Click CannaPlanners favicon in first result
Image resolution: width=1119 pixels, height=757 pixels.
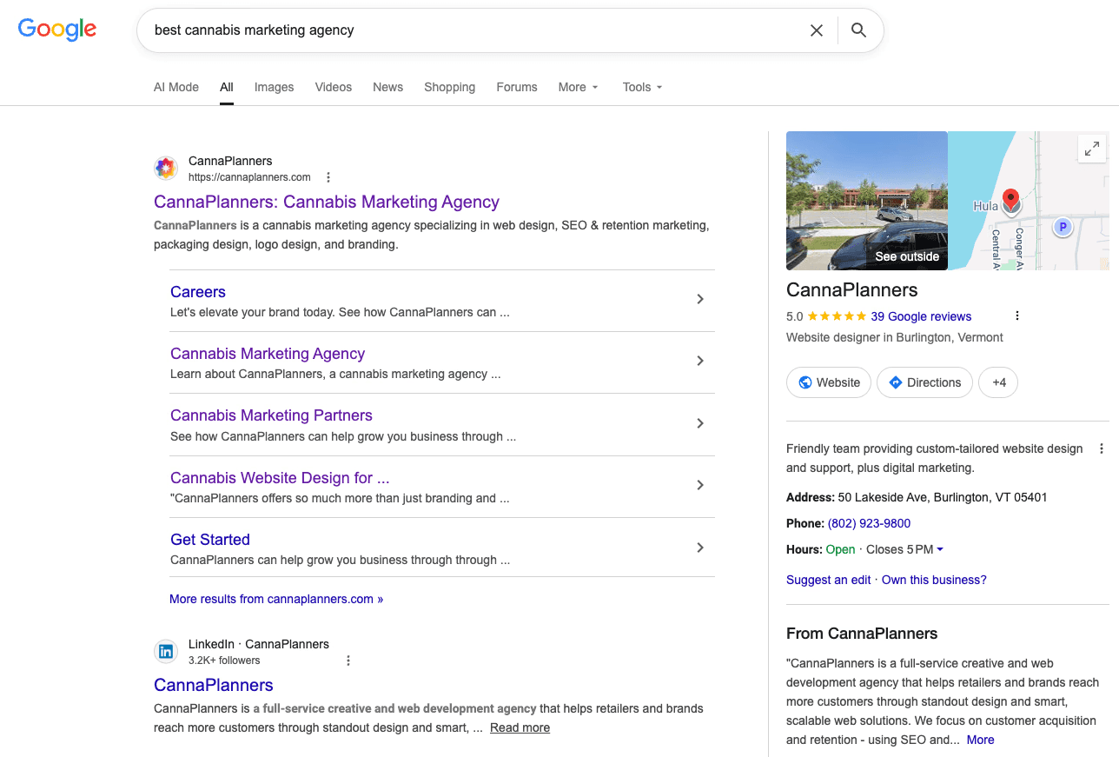click(x=165, y=169)
